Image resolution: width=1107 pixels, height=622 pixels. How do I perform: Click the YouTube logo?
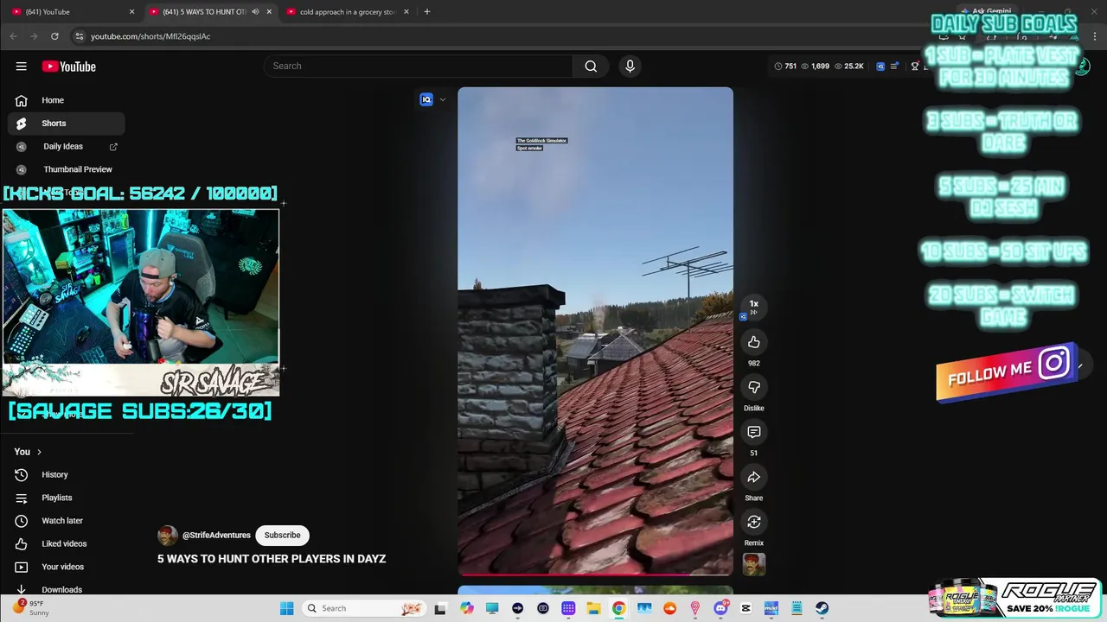pos(68,67)
